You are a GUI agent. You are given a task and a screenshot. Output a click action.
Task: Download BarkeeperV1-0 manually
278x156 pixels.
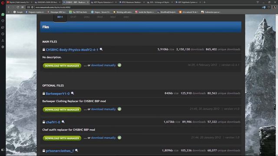103,109
